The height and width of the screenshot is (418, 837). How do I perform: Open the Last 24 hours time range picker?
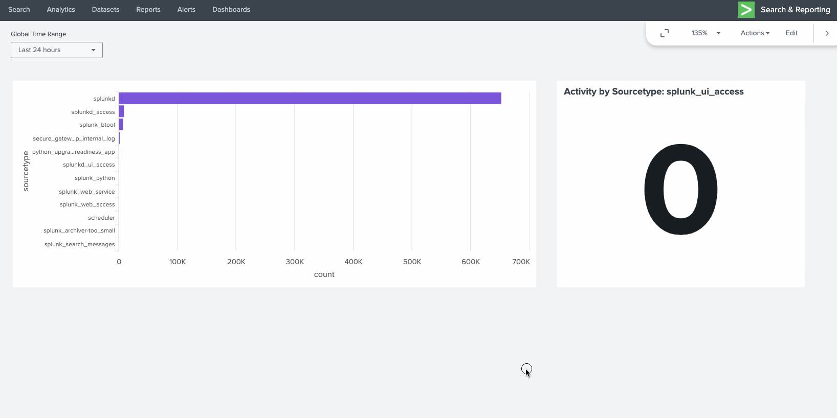(x=57, y=50)
